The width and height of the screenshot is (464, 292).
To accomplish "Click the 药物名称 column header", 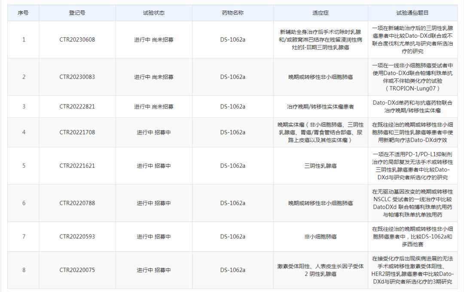I will 232,13.
